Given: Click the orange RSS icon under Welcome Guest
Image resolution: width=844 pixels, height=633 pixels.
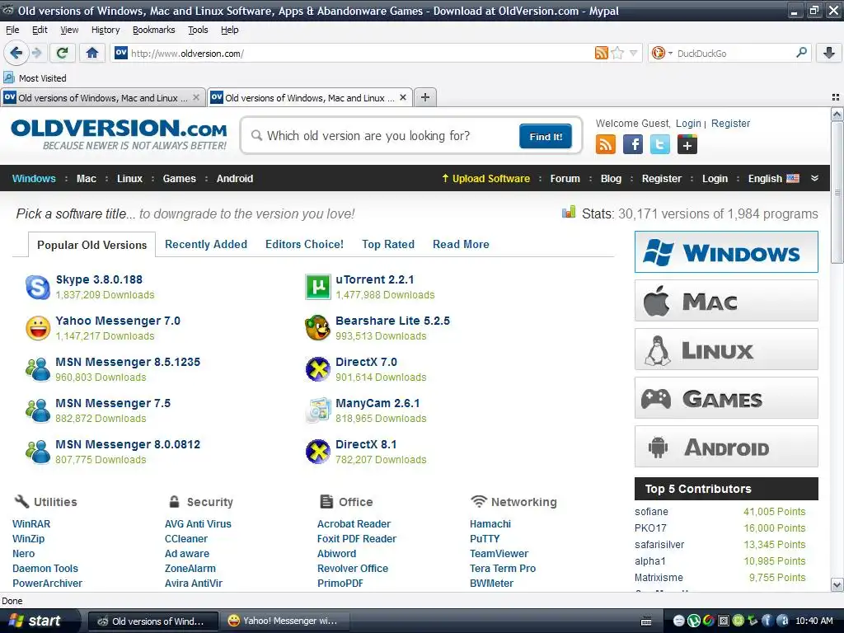Looking at the screenshot, I should coord(606,144).
